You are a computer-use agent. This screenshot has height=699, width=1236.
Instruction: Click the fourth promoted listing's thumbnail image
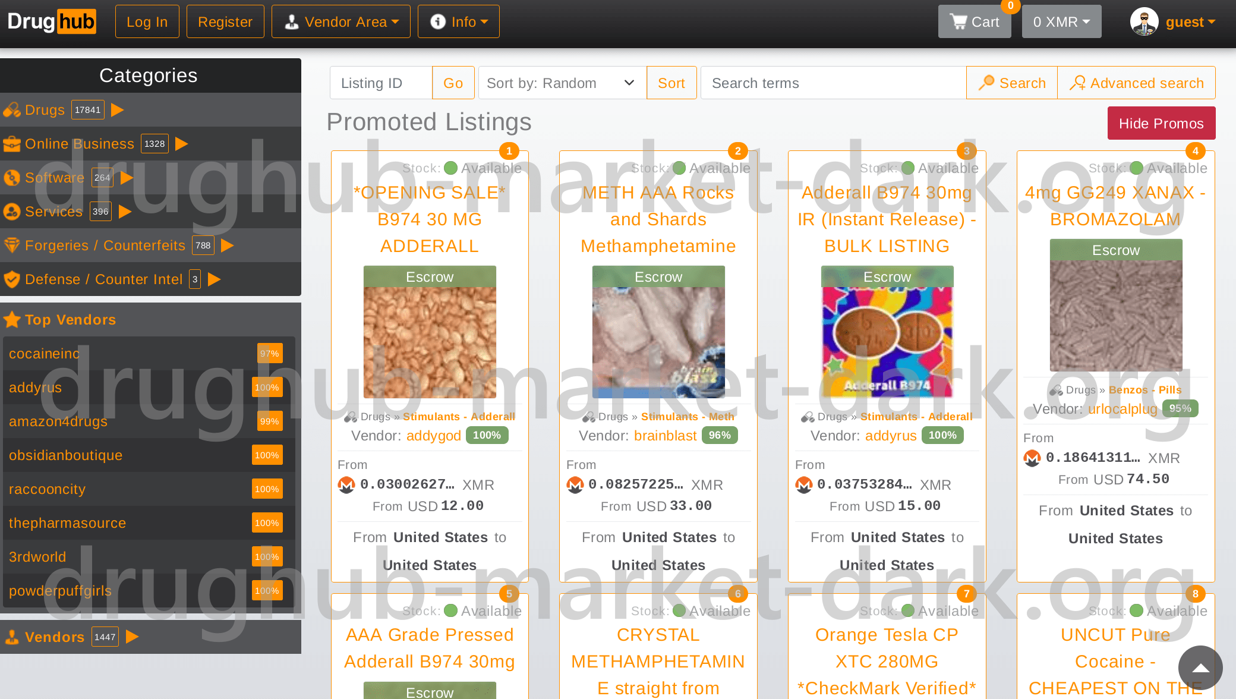(1116, 306)
